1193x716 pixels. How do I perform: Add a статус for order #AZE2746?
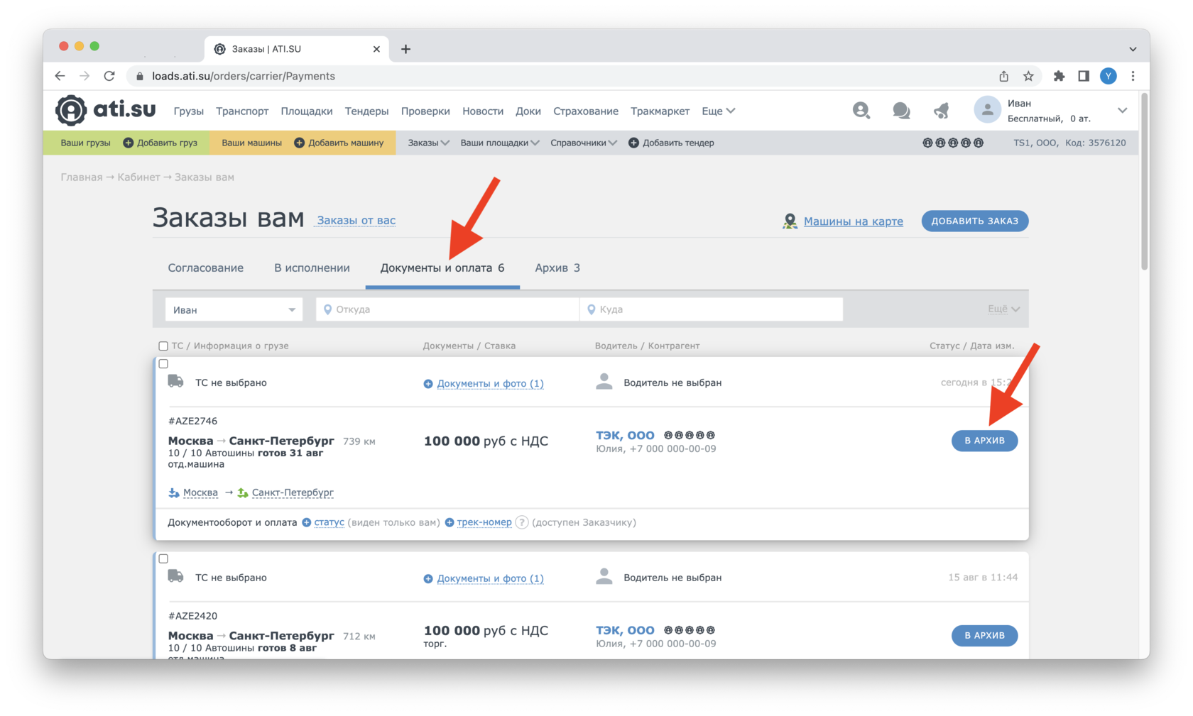pyautogui.click(x=329, y=522)
